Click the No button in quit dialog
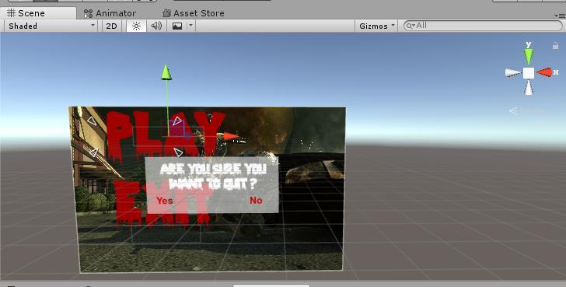The image size is (566, 287). [256, 200]
